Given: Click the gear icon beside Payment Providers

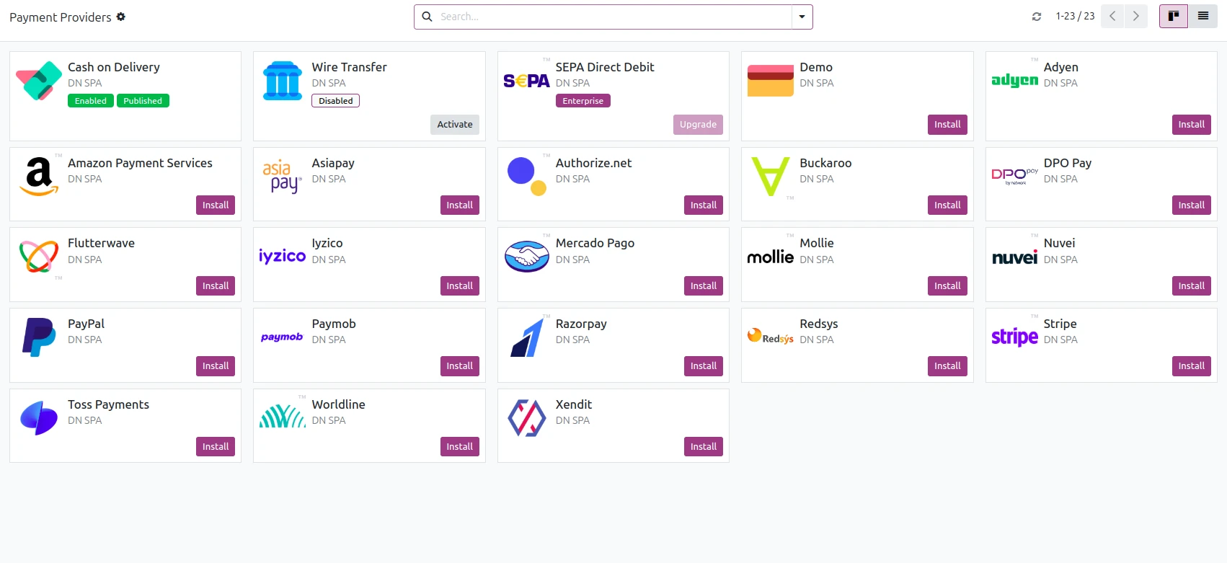Looking at the screenshot, I should pos(121,17).
